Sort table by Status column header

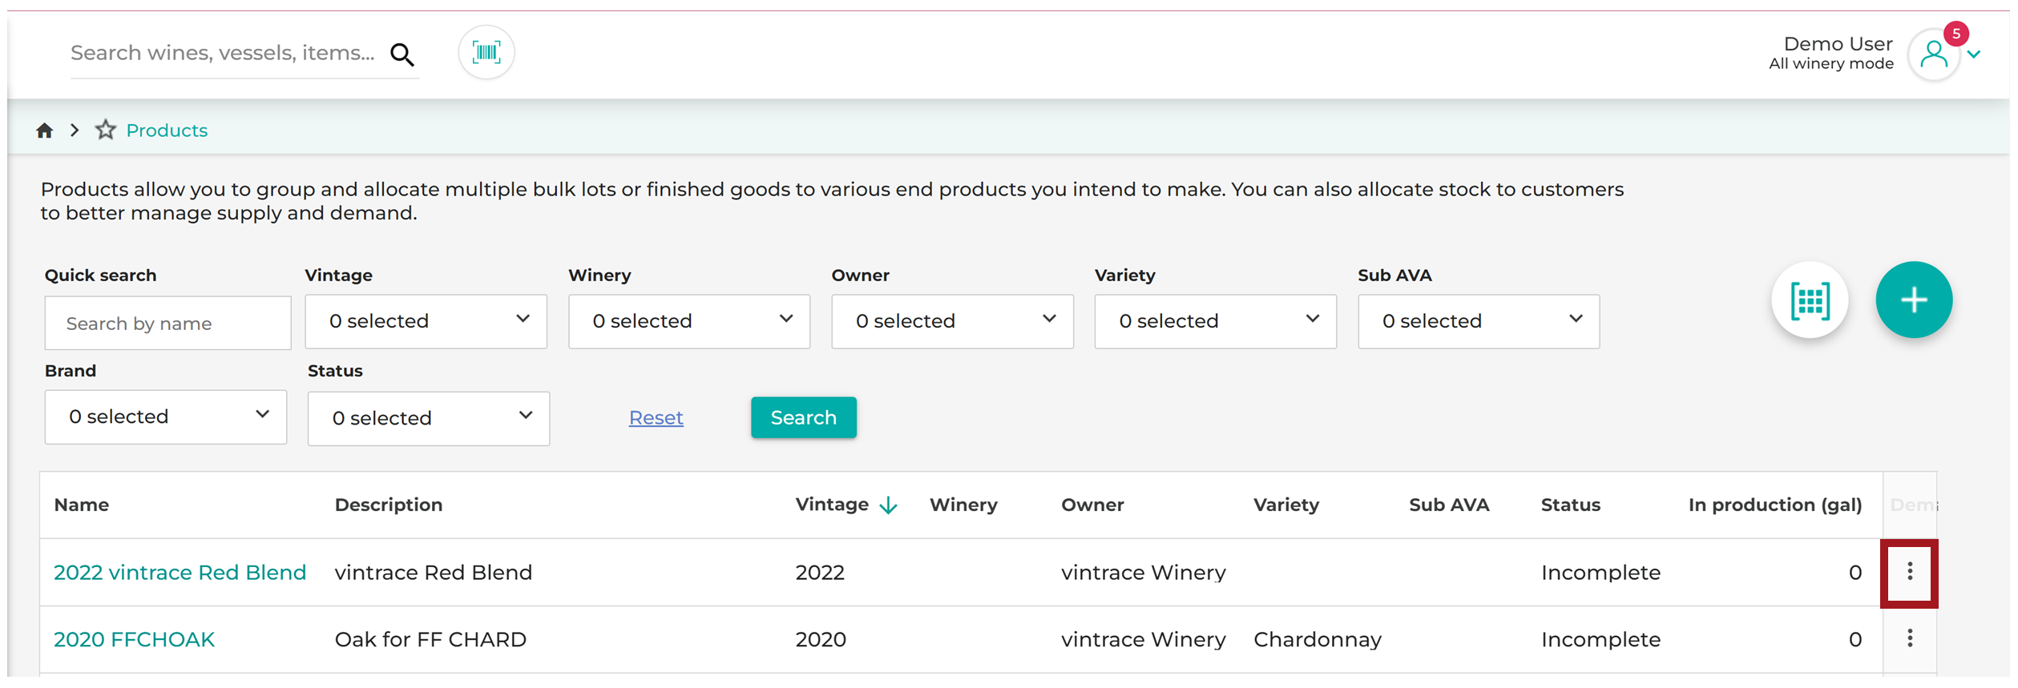coord(1571,507)
